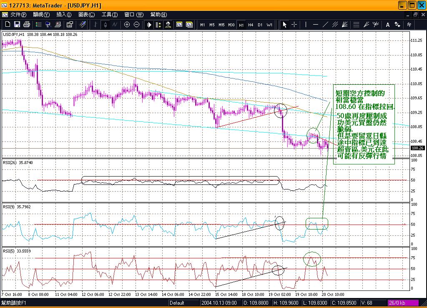This screenshot has height=308, width=427.
Task: Print the chart using printer icon
Action: [27, 24]
